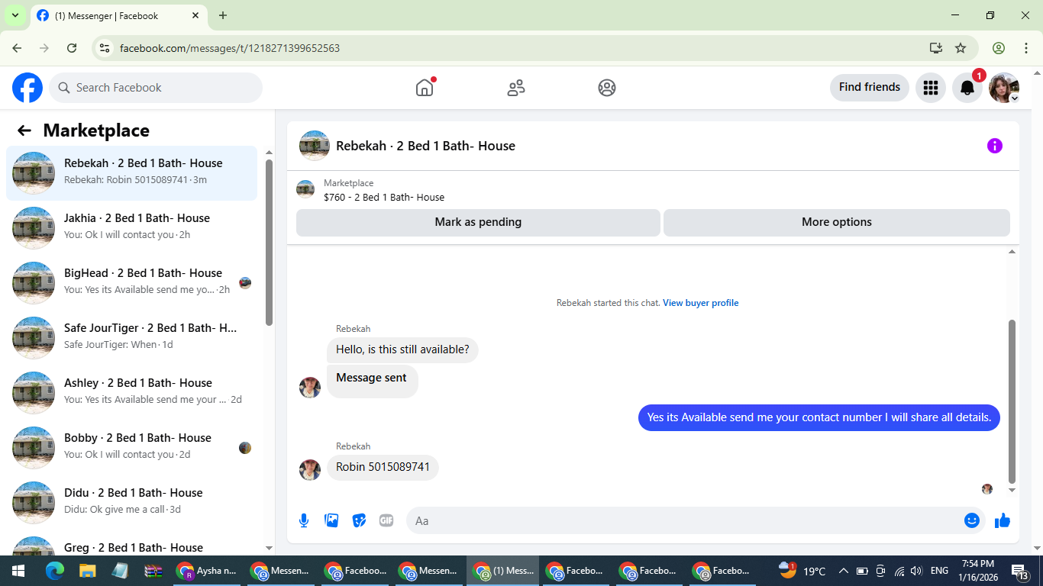Click the listing thumbnail in chat header

pos(315,146)
